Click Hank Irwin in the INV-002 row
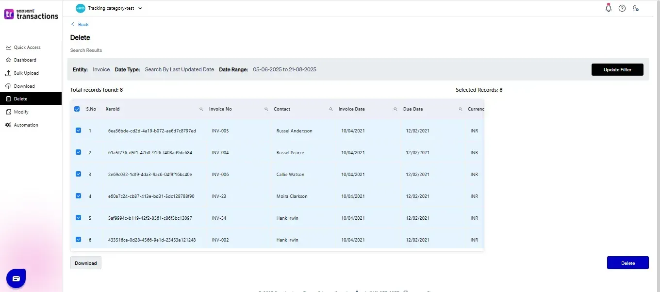The image size is (660, 292). point(287,240)
